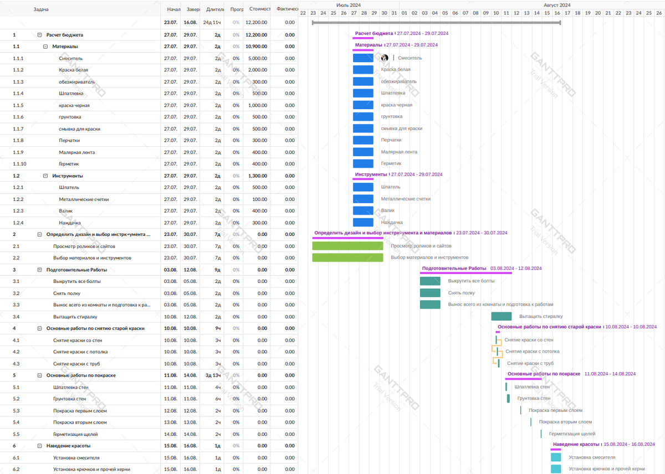The image size is (665, 474).
Task: Select the Краска белая row in task list
Action: pyautogui.click(x=149, y=70)
